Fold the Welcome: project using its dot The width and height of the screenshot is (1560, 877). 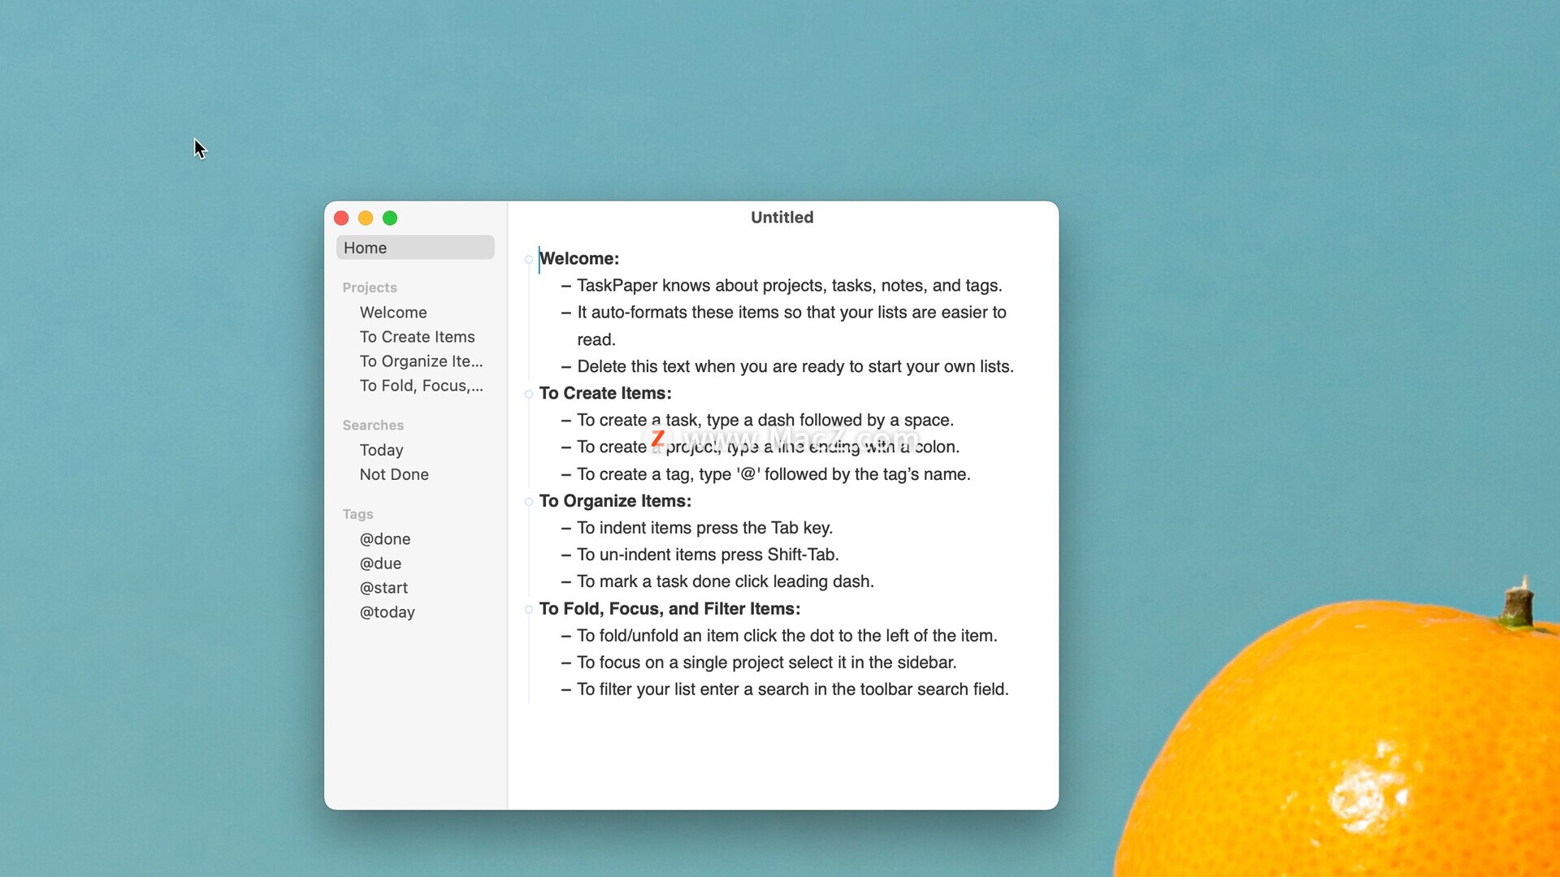(x=529, y=260)
